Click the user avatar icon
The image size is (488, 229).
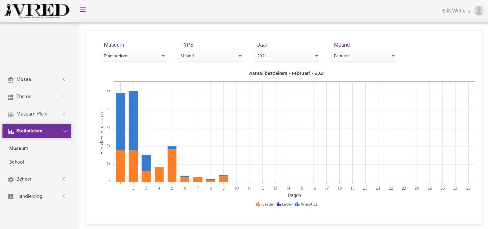coord(478,11)
